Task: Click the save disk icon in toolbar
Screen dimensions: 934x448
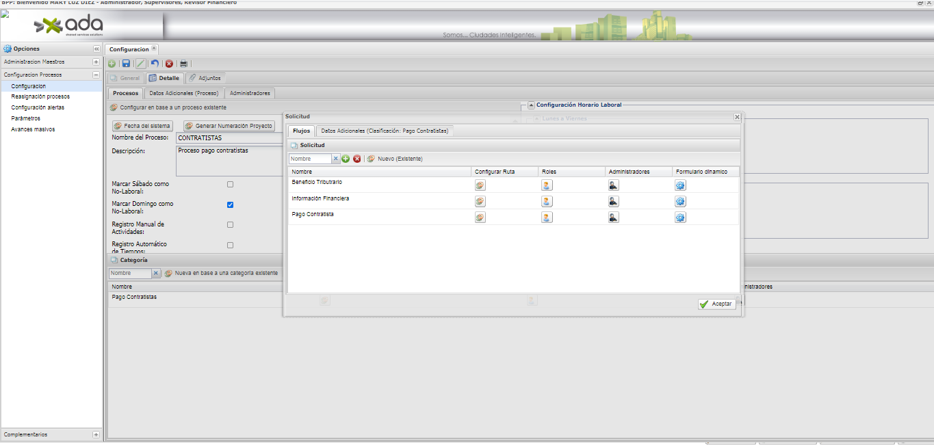Action: point(126,64)
